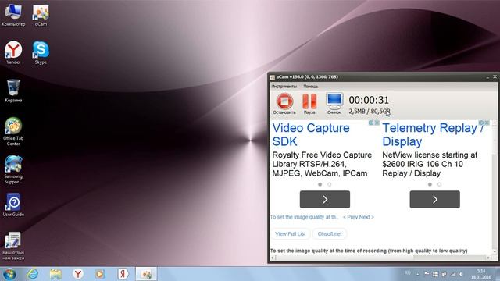This screenshot has width=500, height=281.
Task: Open the Помощь menu in oCam
Action: pyautogui.click(x=311, y=87)
